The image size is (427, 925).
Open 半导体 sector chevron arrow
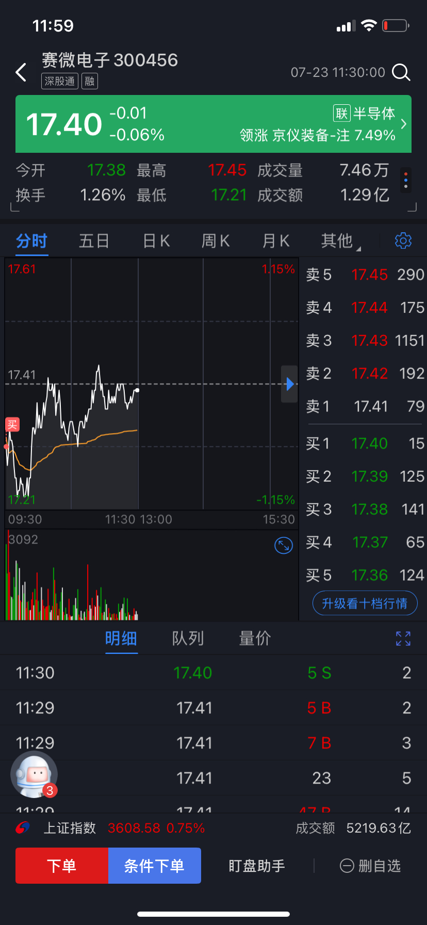coord(404,124)
